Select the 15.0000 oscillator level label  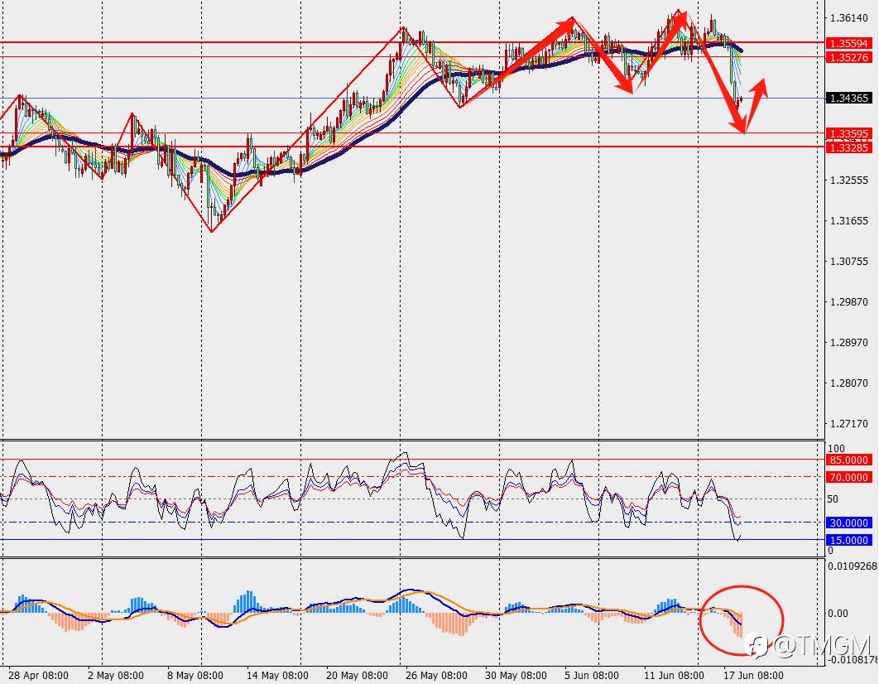848,540
